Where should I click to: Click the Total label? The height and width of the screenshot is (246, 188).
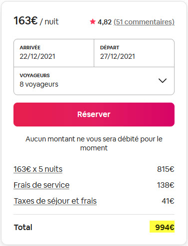[23, 227]
